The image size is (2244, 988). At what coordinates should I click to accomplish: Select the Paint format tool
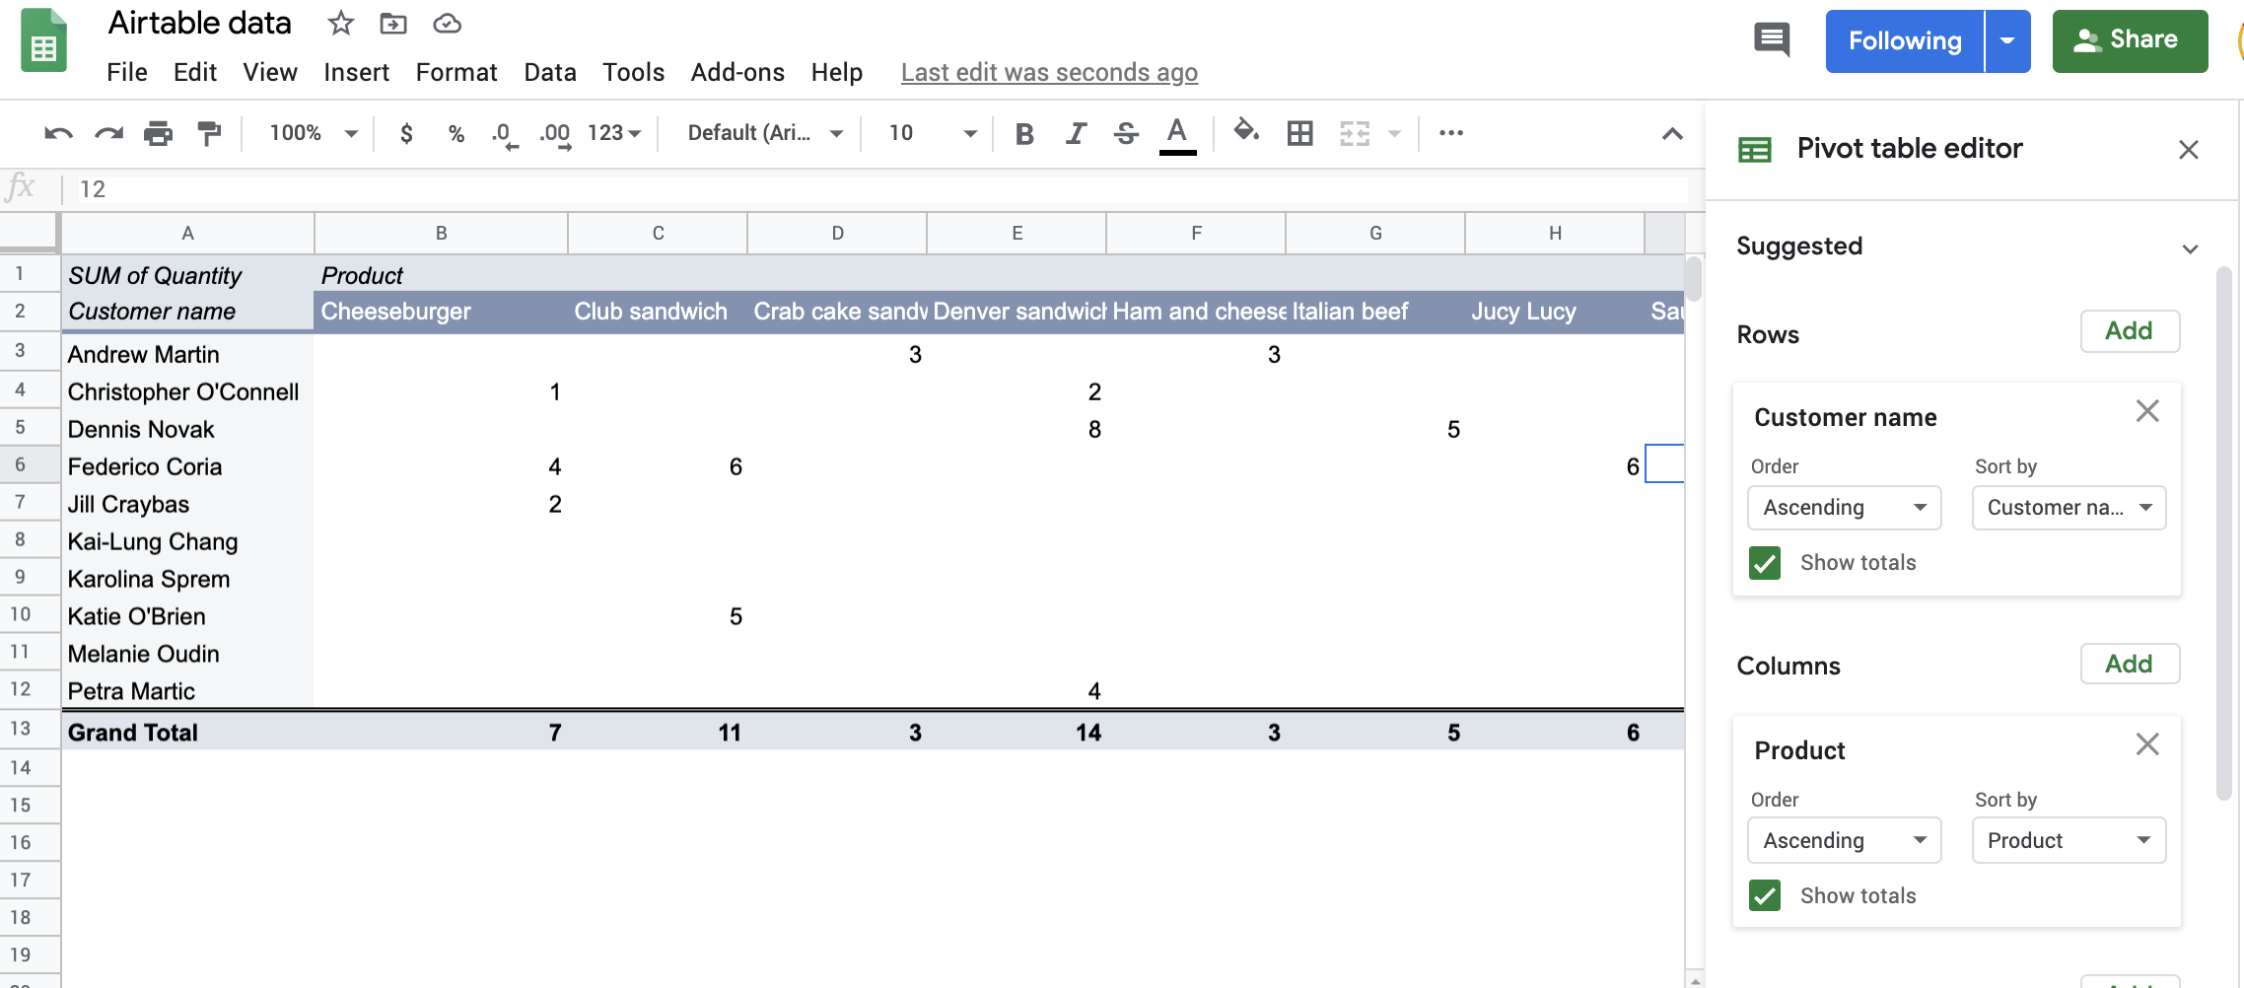coord(209,133)
